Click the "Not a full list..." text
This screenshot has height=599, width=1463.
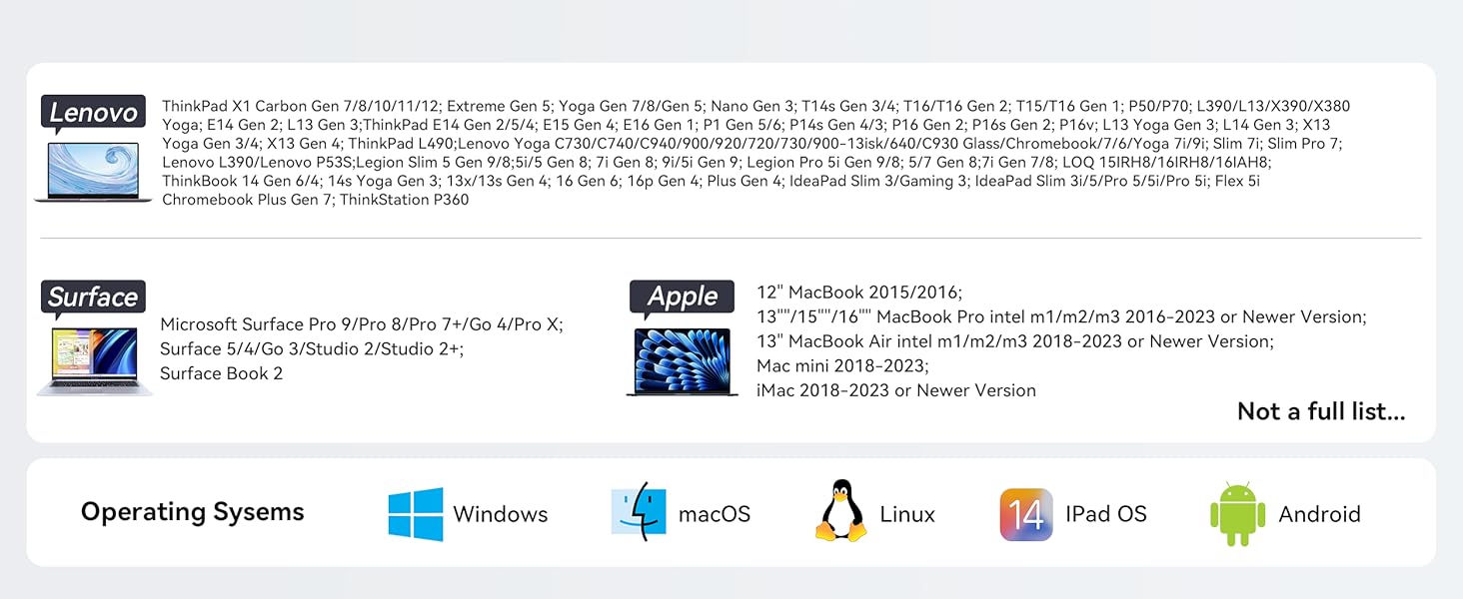(x=1320, y=411)
